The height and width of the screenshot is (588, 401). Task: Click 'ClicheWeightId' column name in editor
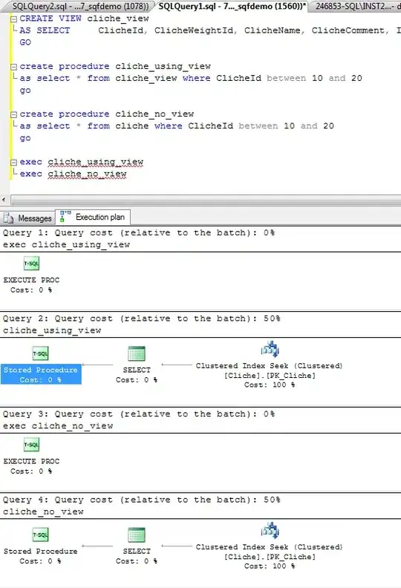click(195, 30)
